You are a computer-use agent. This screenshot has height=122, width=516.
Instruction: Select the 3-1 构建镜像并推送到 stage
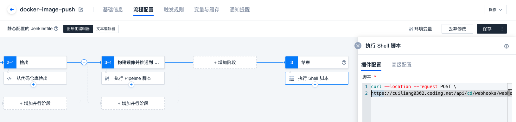pyautogui.click(x=133, y=62)
